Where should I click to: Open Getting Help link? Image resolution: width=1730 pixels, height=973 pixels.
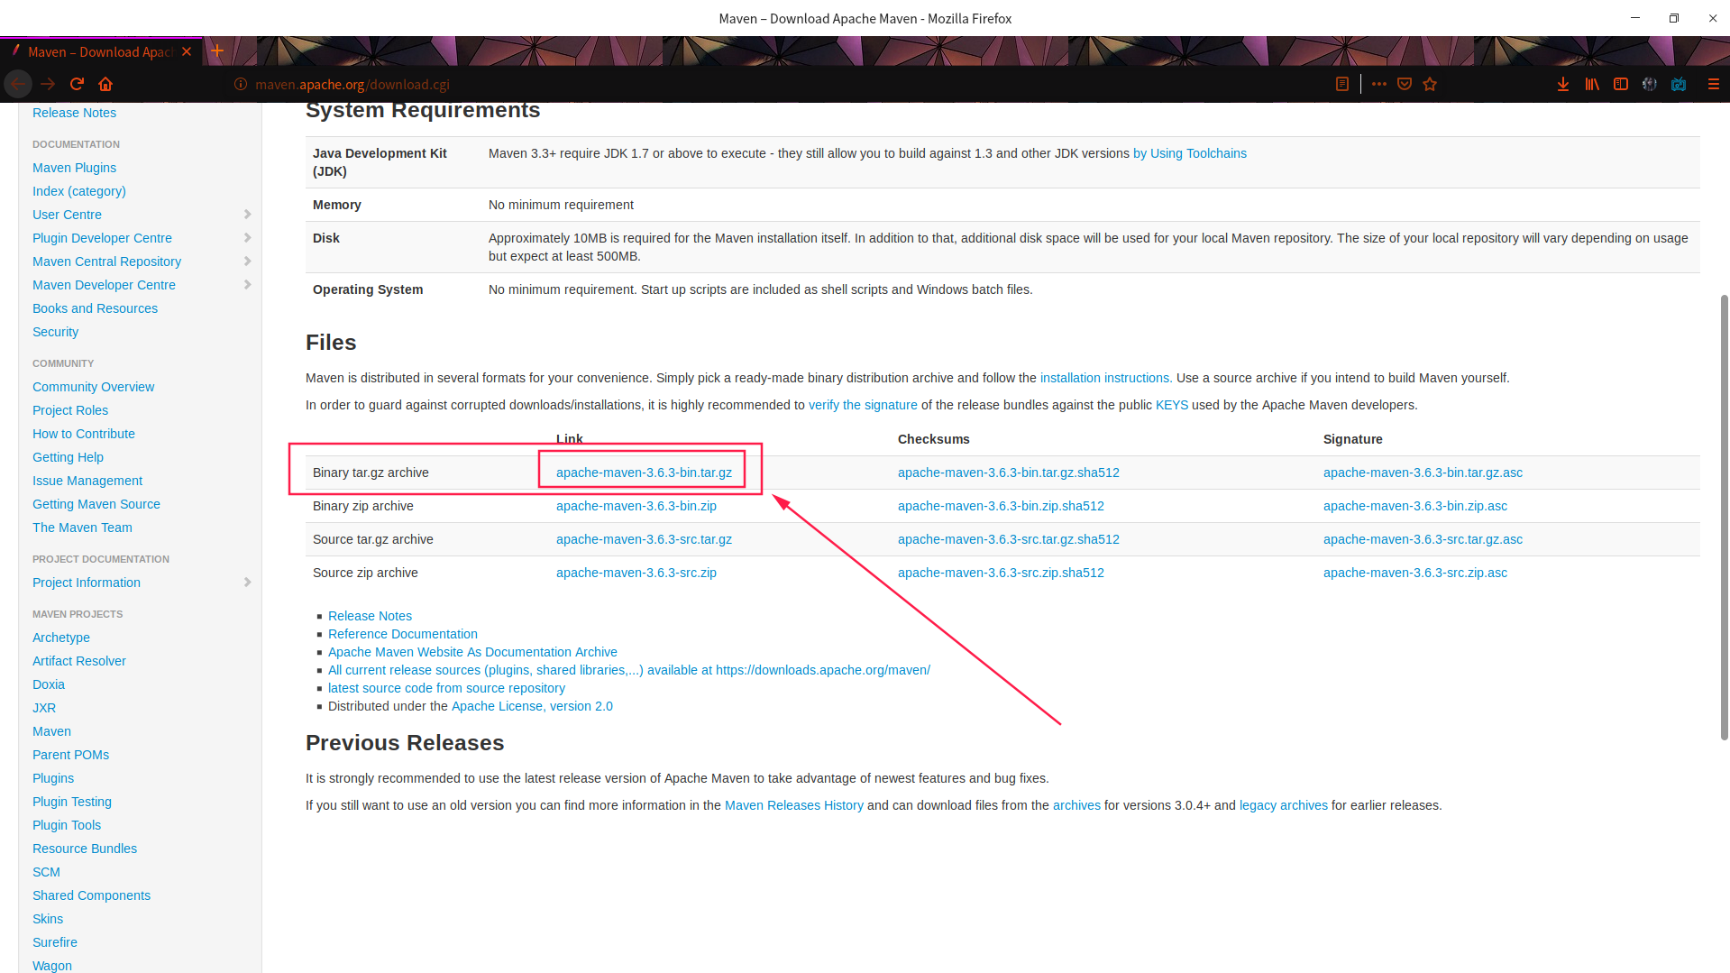point(68,457)
